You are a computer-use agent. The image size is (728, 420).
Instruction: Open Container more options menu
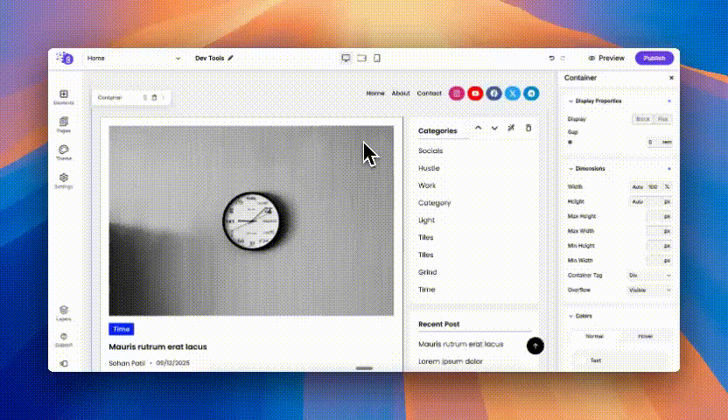click(164, 97)
